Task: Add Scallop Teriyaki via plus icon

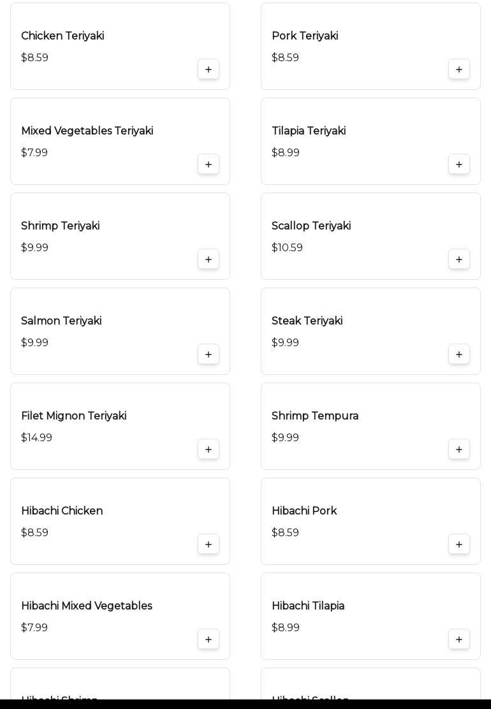Action: click(459, 259)
